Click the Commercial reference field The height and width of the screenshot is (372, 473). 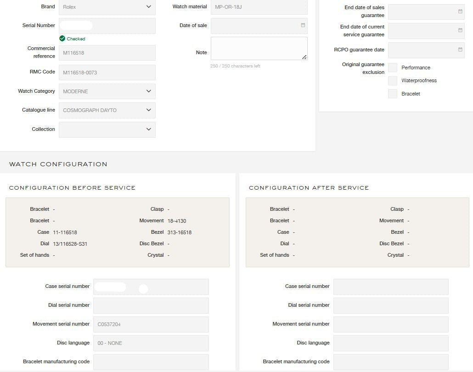107,53
